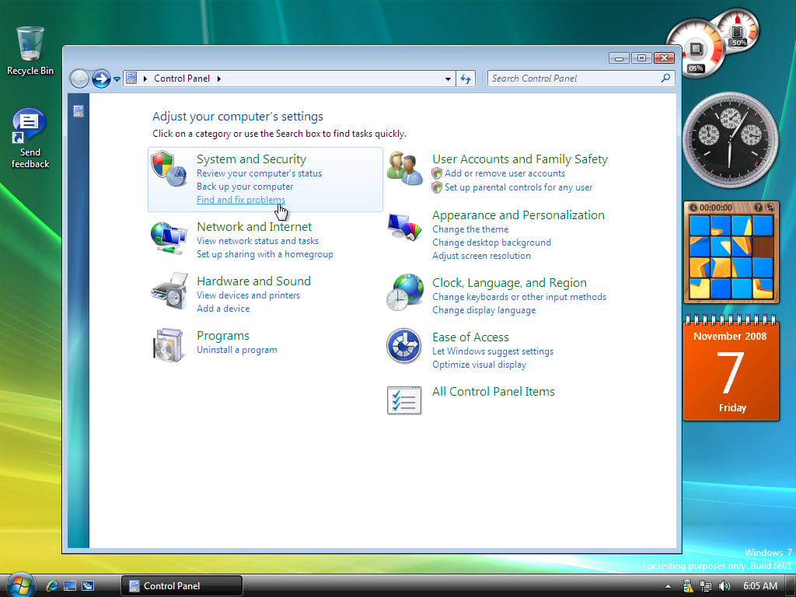Click Change keyboards or other input methods
Screen dimensions: 796x597
coord(518,296)
